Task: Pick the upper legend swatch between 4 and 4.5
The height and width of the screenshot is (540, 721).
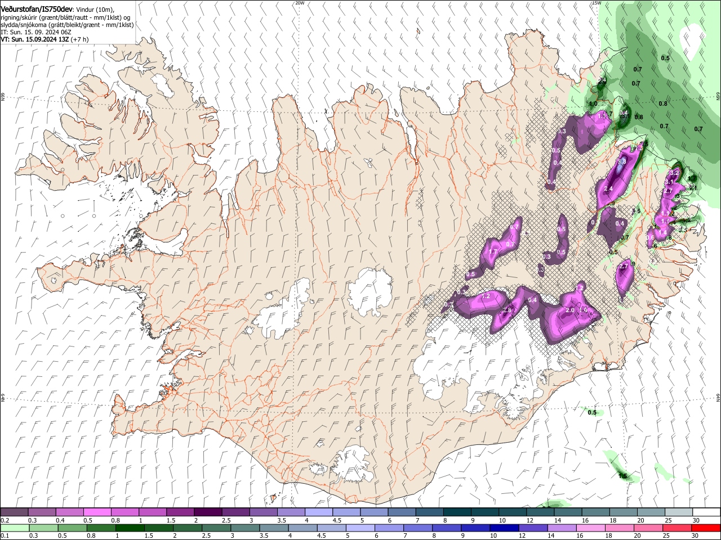Action: 318,512
